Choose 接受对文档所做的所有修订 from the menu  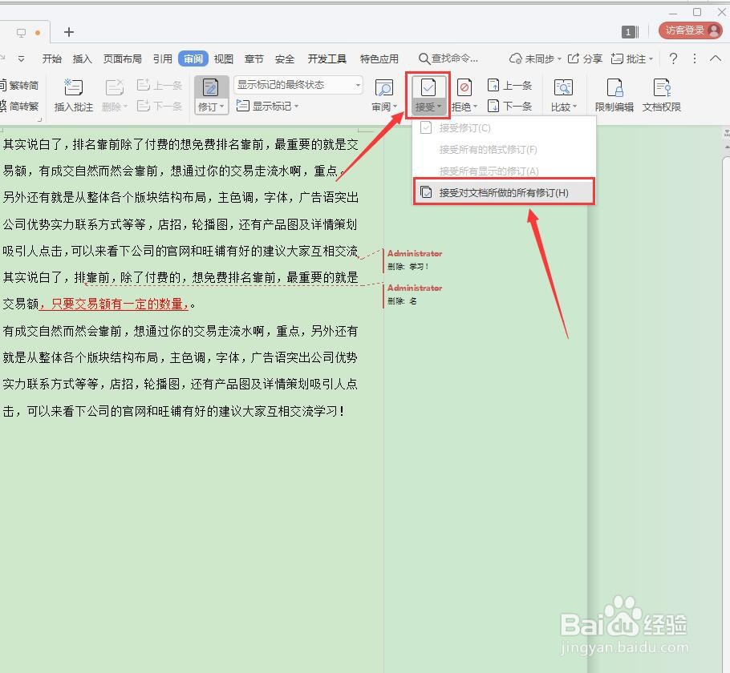[x=504, y=191]
